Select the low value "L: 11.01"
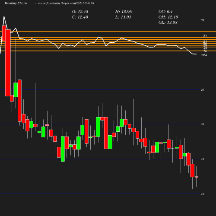 123,17
